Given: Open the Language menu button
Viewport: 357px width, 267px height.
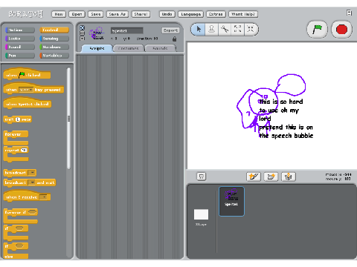Looking at the screenshot, I should coord(190,14).
